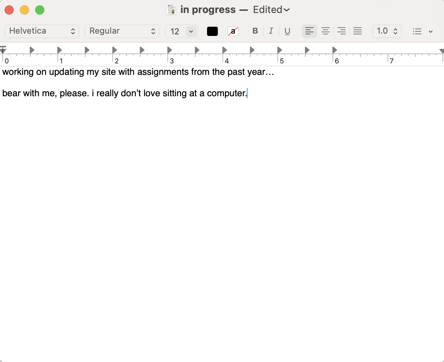Toggle bold formatting
444x362 pixels.
coord(255,31)
